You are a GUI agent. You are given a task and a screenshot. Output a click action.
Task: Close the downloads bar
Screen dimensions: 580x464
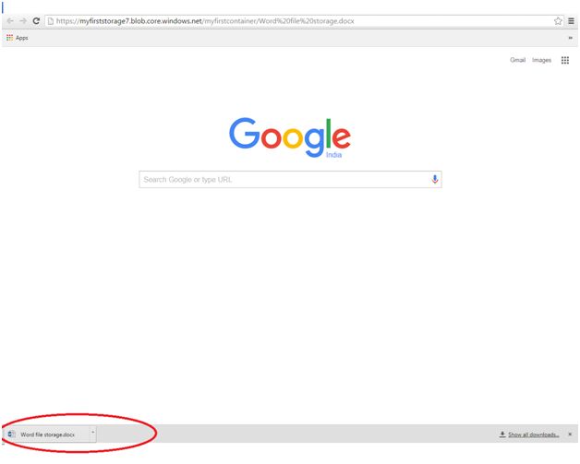(570, 434)
